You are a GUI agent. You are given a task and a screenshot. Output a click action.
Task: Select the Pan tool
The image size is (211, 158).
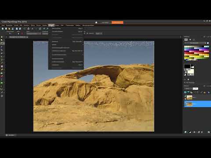pyautogui.click(x=2, y=37)
